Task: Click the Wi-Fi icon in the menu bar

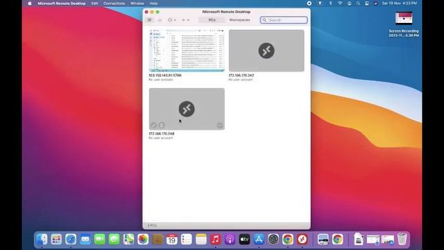Action: [340, 3]
